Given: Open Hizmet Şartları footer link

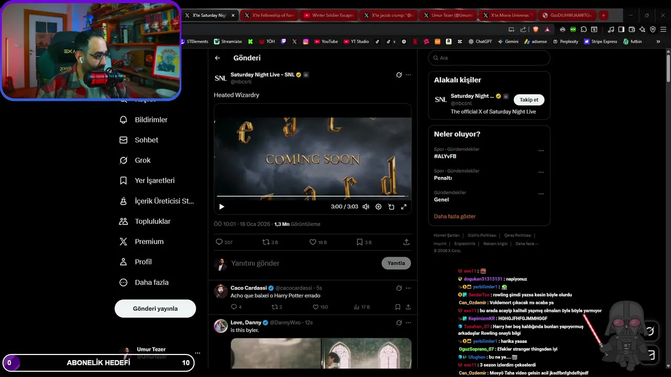Looking at the screenshot, I should click(x=447, y=236).
